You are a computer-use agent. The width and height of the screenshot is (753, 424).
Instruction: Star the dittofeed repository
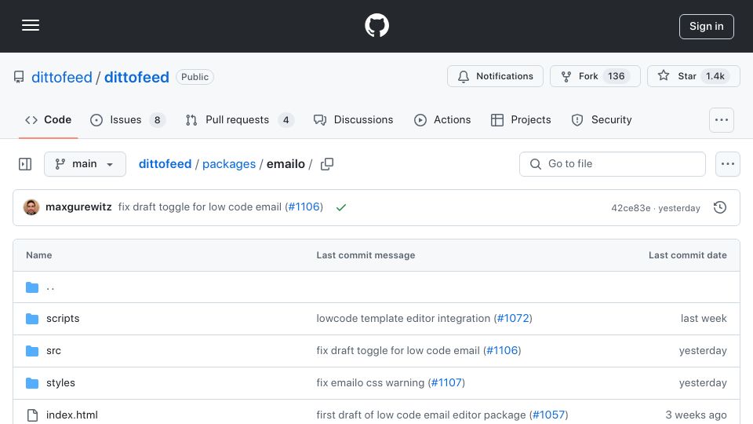coord(693,76)
